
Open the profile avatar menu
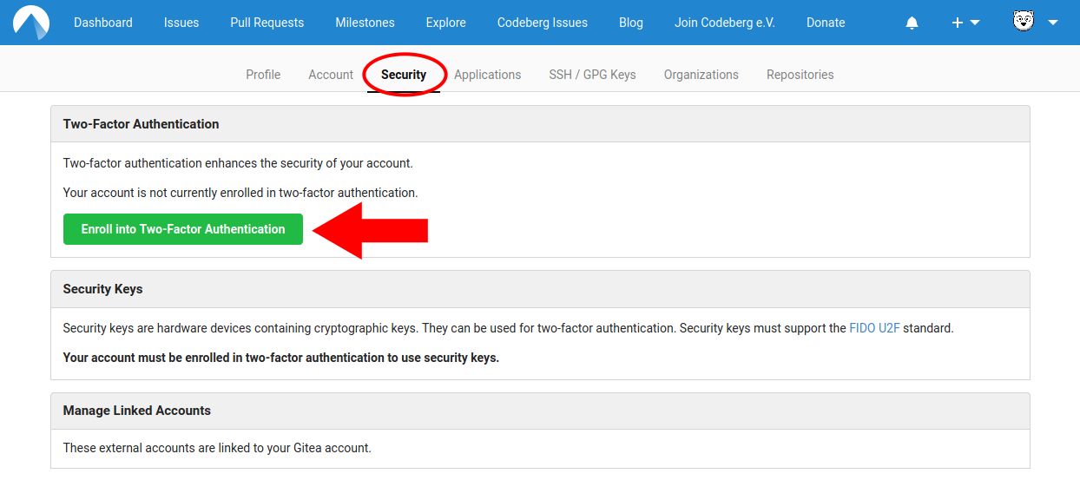(1024, 22)
